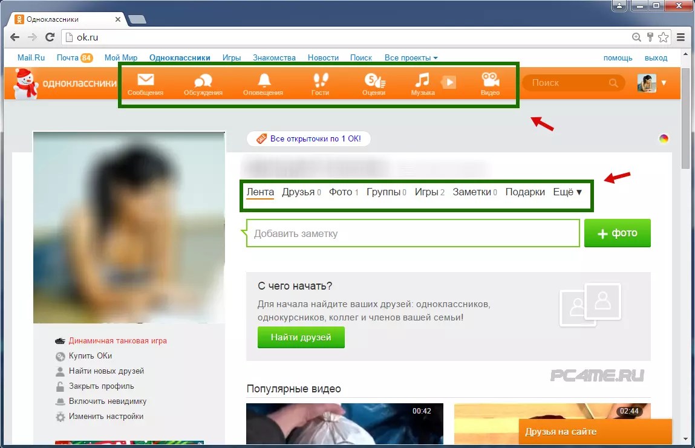Select the Фото tab

[344, 192]
